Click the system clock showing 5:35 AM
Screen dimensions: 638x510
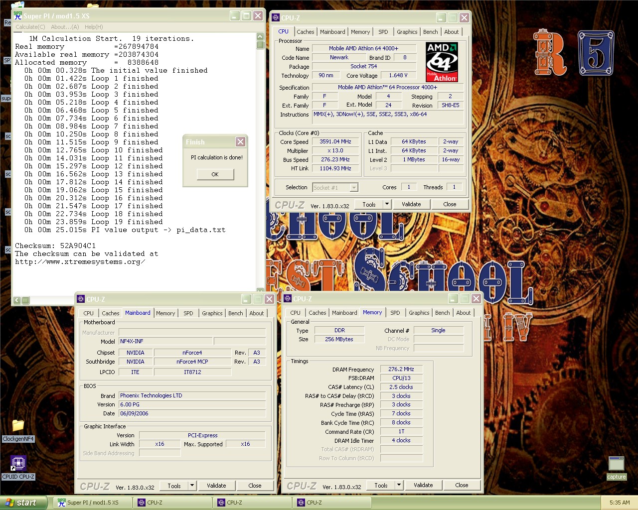[620, 503]
